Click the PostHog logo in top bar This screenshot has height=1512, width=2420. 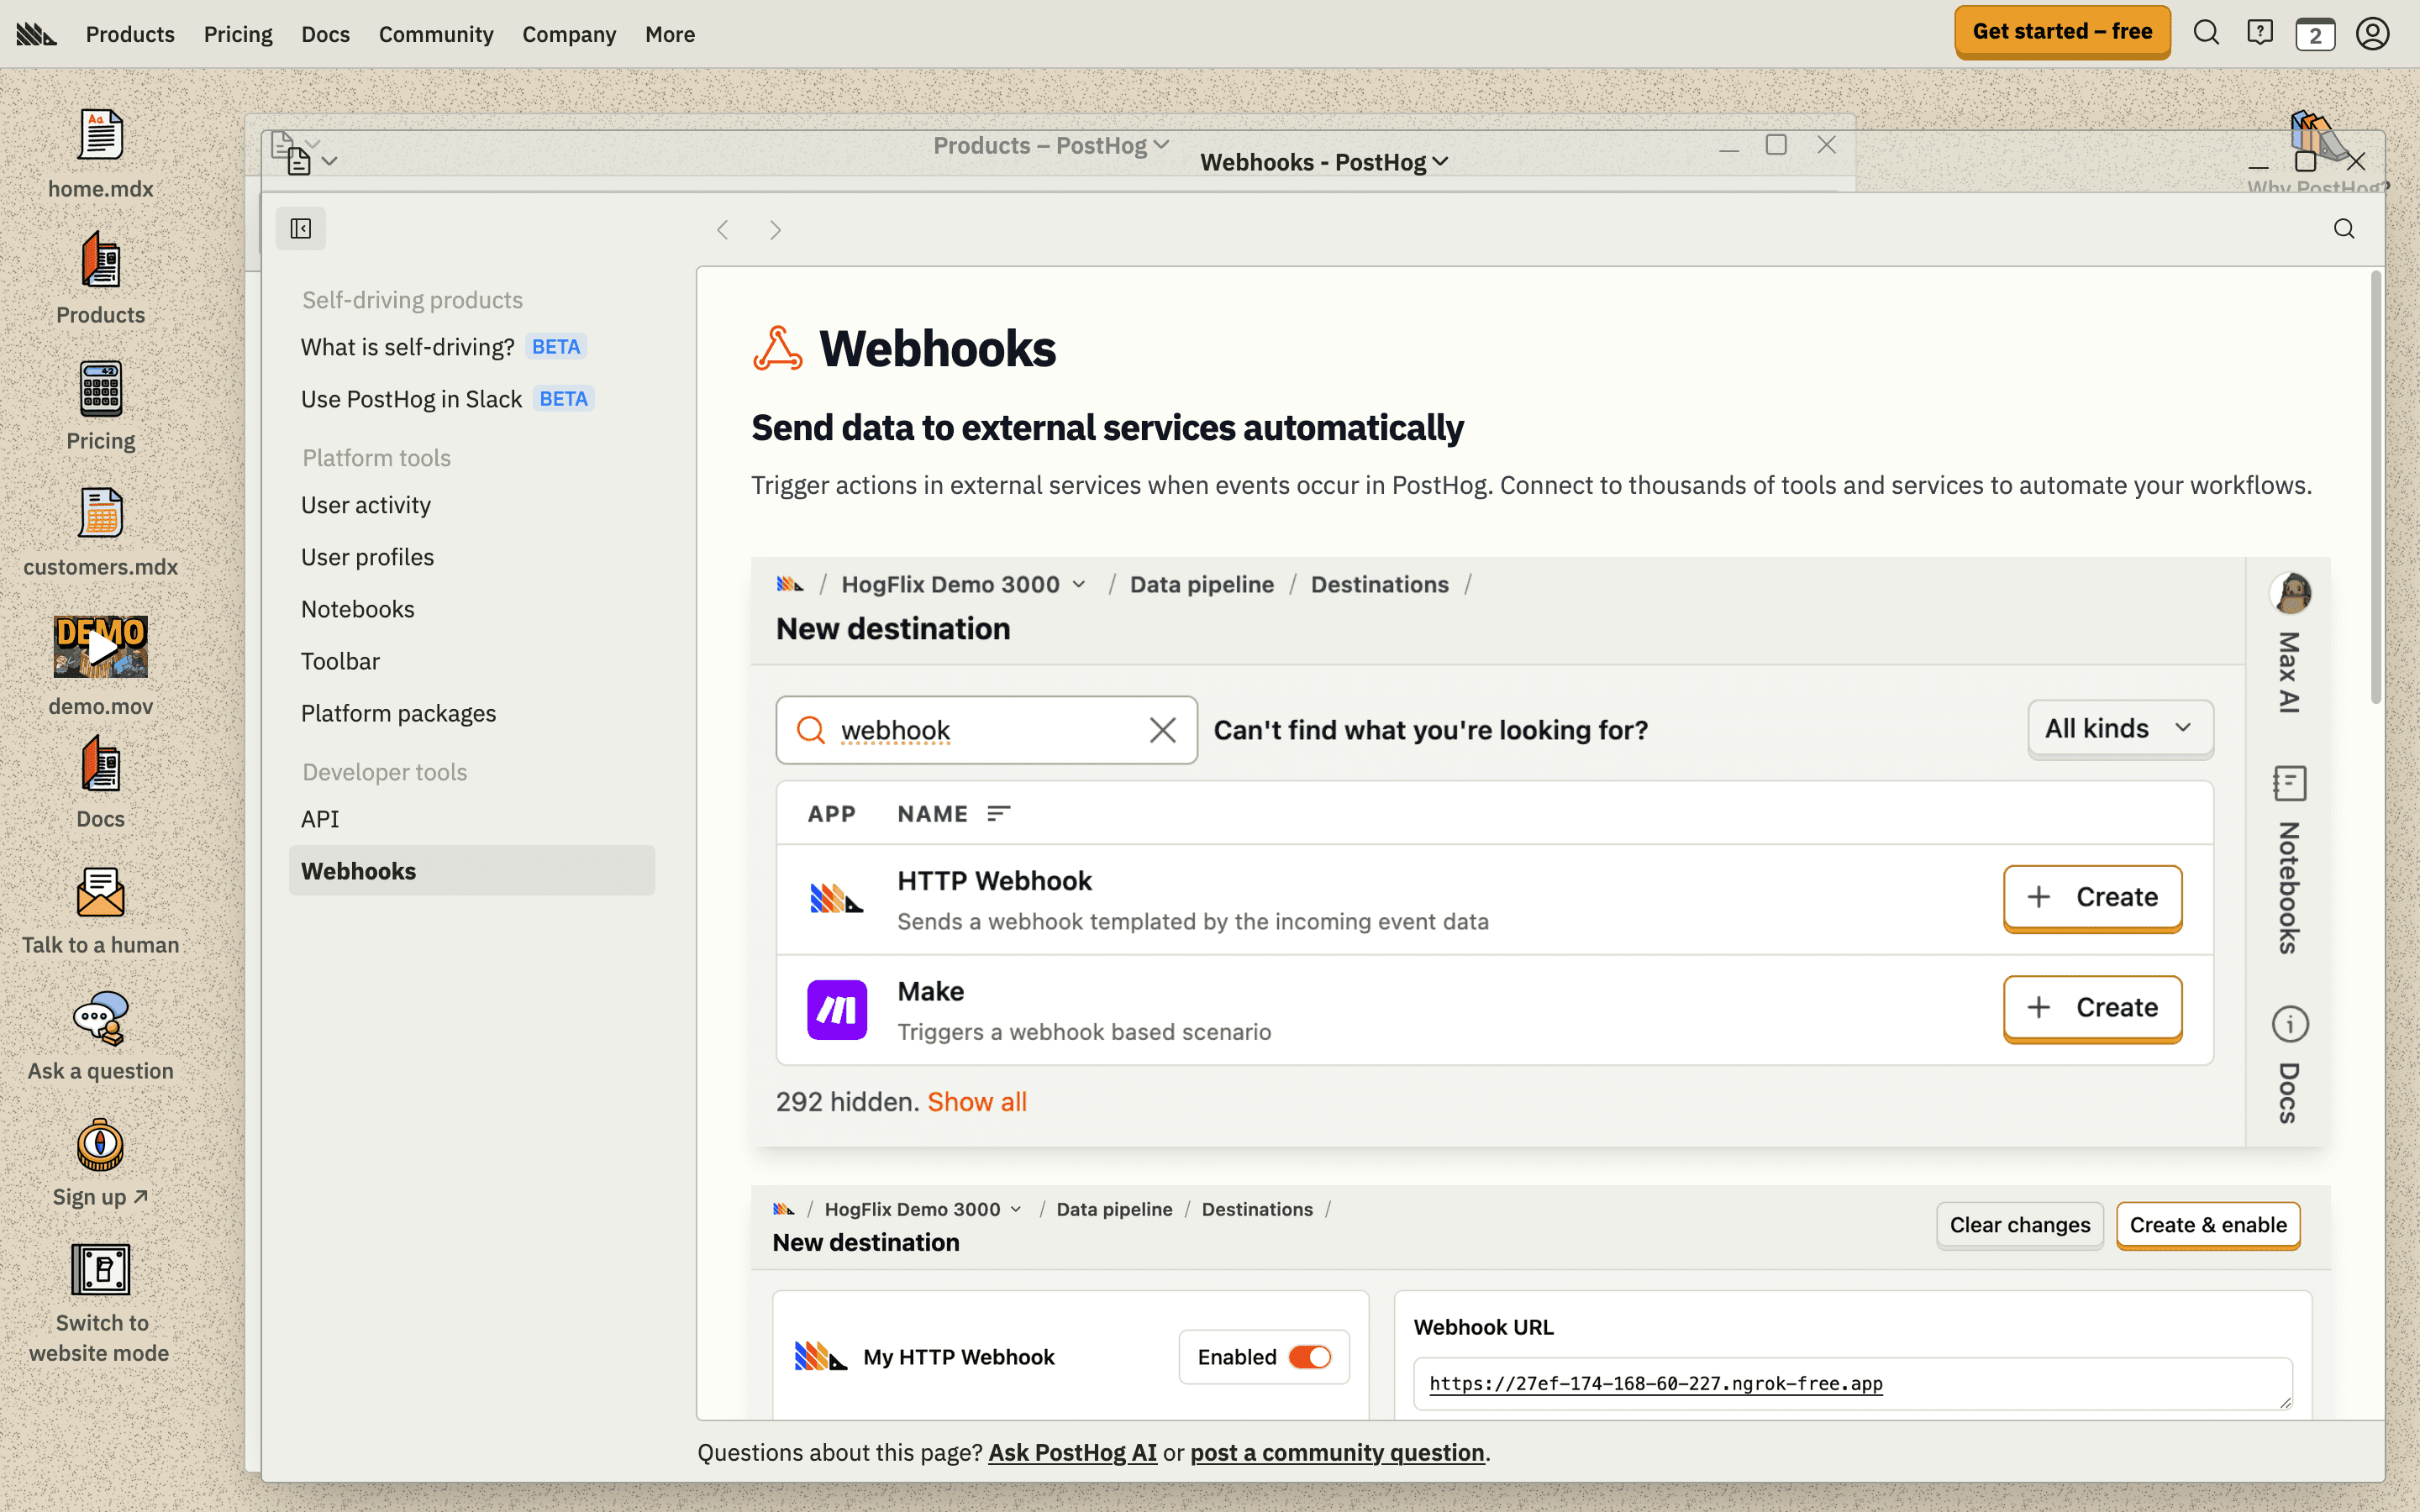click(x=37, y=34)
